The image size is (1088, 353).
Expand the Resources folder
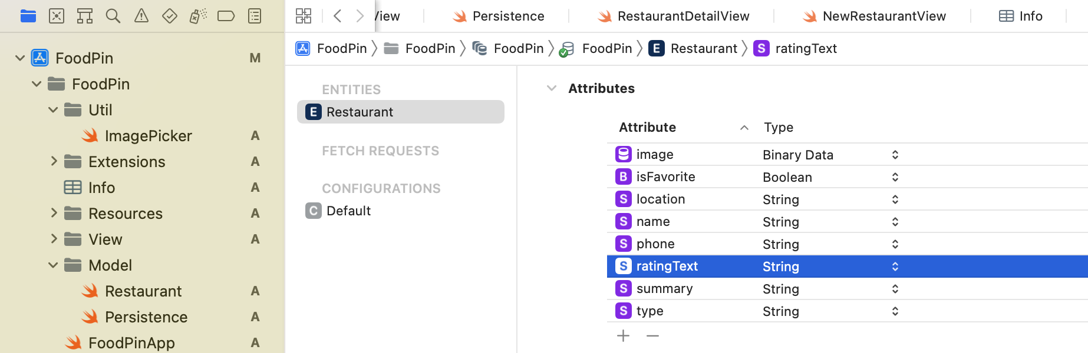pyautogui.click(x=54, y=213)
